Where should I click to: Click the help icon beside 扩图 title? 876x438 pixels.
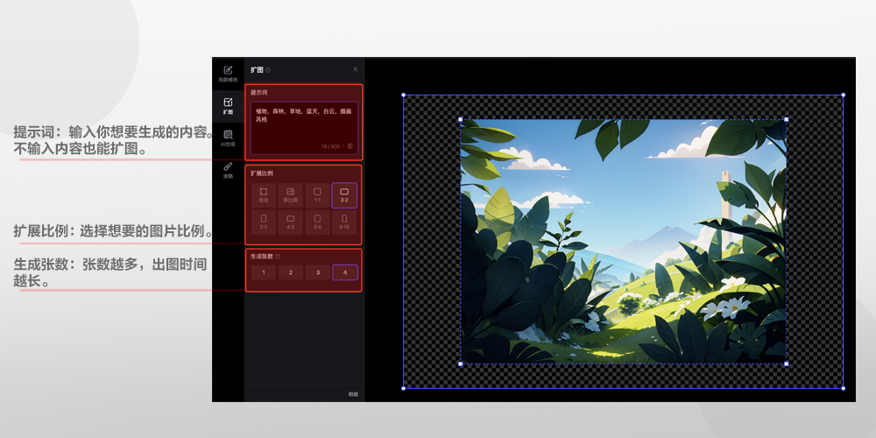tap(268, 70)
